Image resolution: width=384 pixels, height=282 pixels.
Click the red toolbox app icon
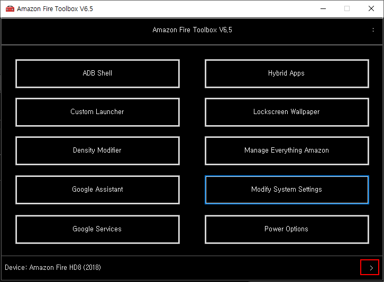tap(10, 9)
